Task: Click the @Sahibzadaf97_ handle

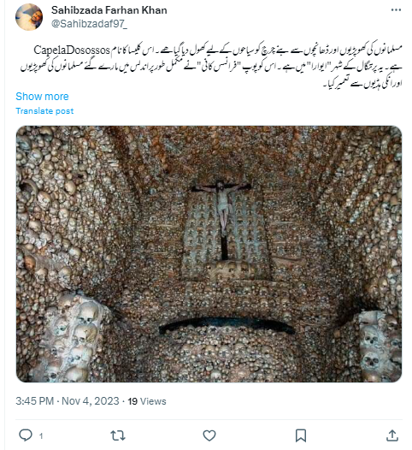Action: (89, 24)
